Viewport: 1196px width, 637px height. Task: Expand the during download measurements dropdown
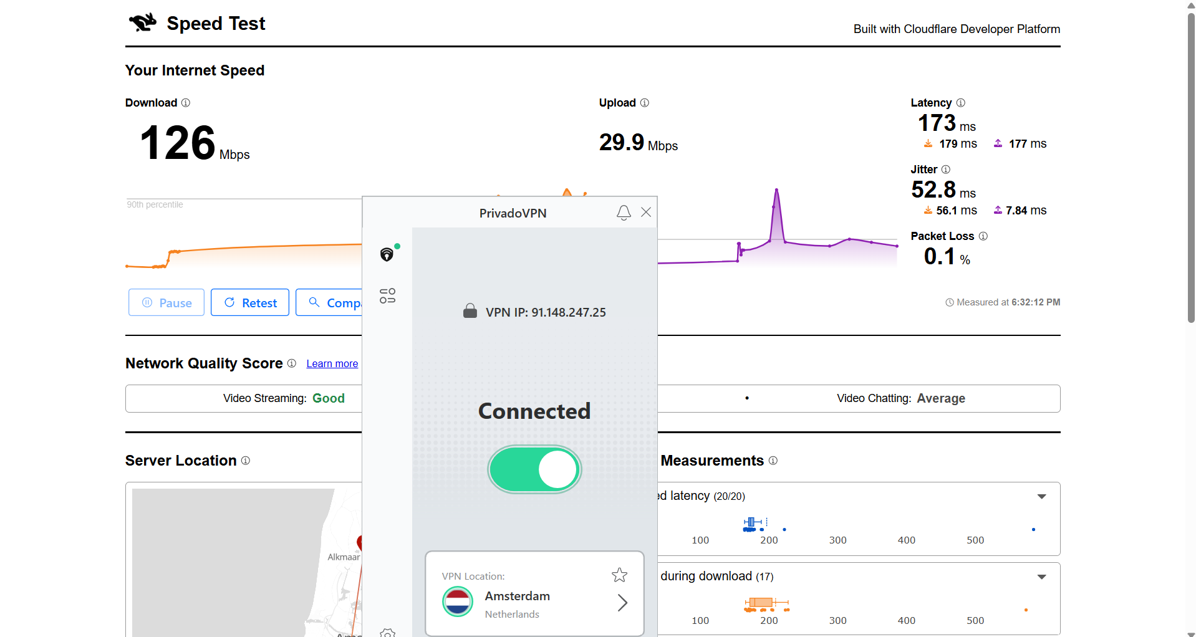point(1041,577)
